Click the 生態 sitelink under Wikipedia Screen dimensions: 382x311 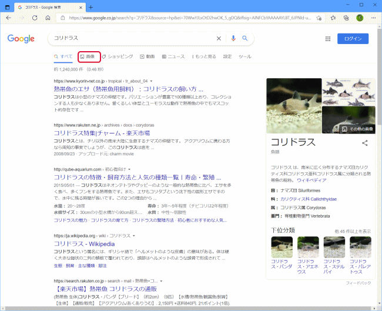click(x=58, y=266)
